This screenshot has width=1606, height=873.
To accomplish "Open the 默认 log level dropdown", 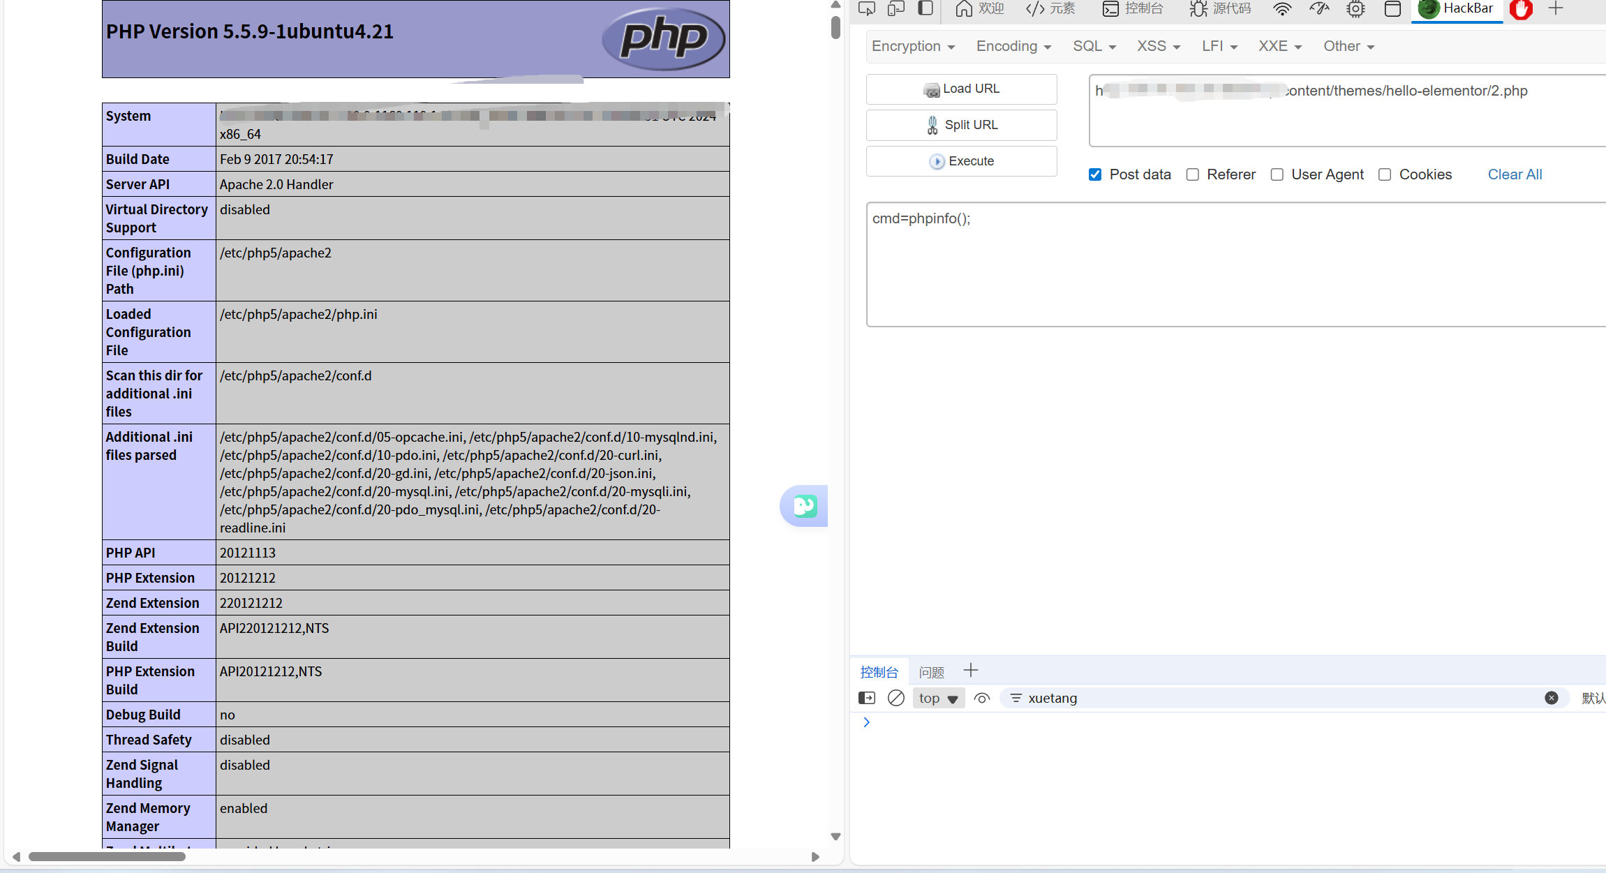I will pyautogui.click(x=1593, y=698).
